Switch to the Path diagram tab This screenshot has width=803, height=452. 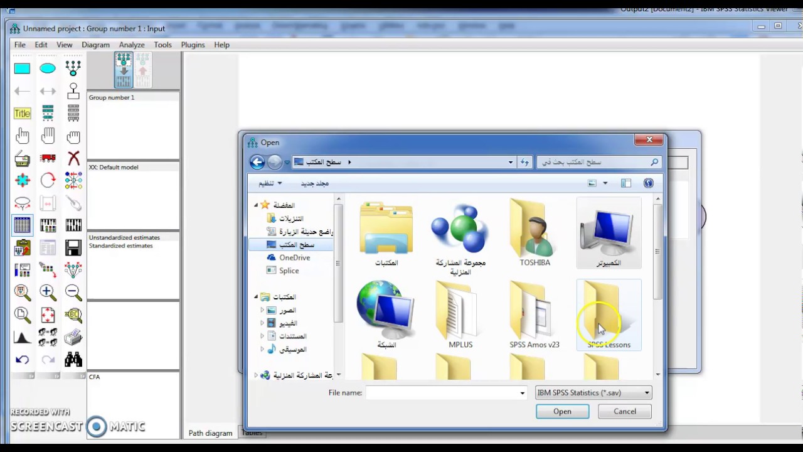coord(210,433)
